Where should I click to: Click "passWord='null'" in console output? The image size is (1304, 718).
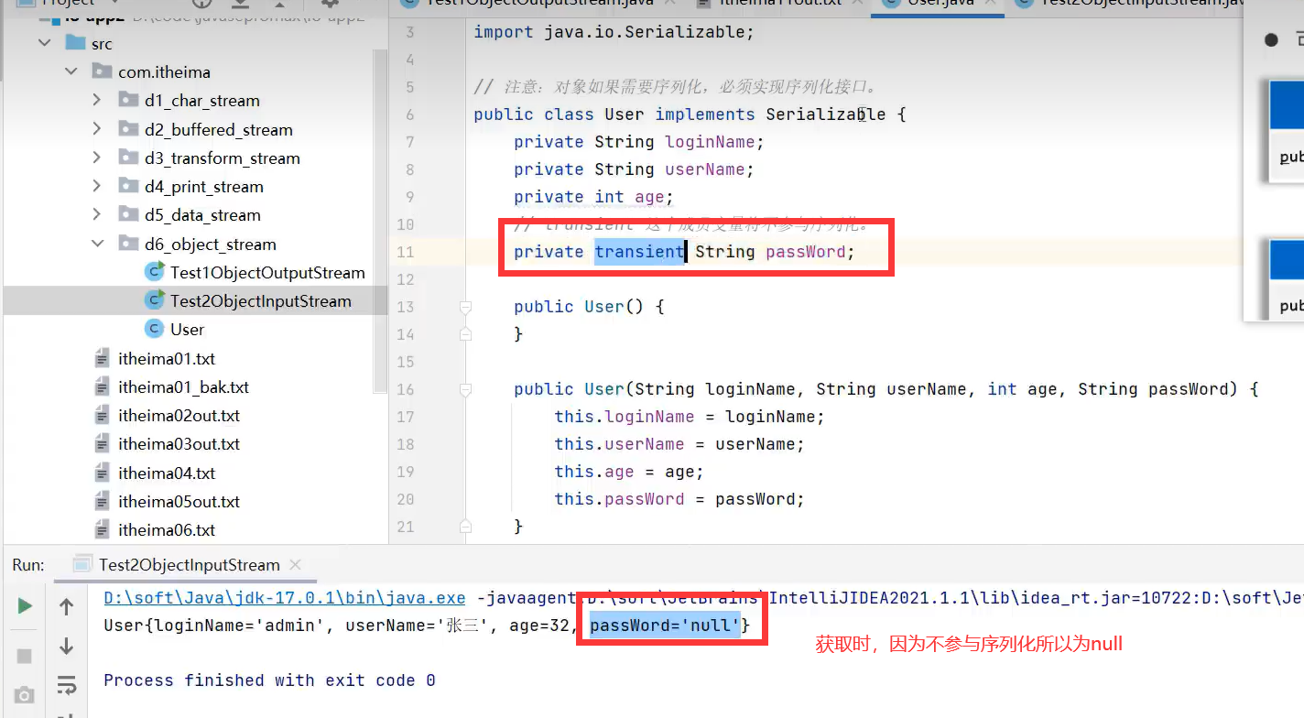(x=665, y=626)
